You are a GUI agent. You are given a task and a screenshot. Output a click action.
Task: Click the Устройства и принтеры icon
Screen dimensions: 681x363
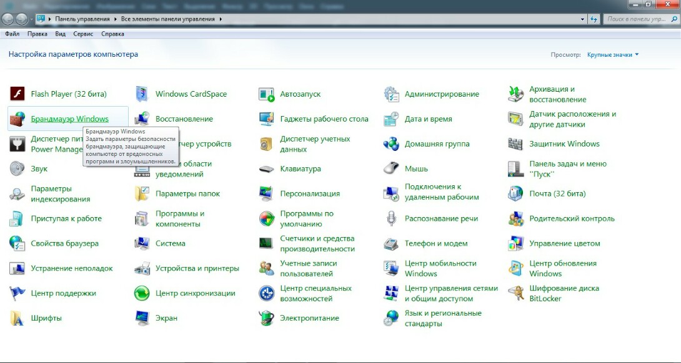click(142, 268)
